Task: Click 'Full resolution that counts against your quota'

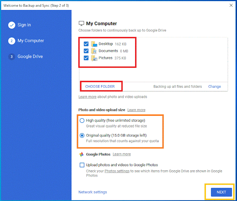Action: click(x=122, y=141)
